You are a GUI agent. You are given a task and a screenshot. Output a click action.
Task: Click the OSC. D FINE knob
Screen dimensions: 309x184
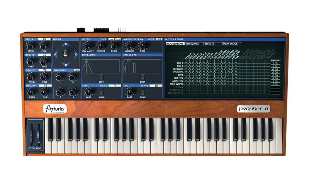coord(44,93)
